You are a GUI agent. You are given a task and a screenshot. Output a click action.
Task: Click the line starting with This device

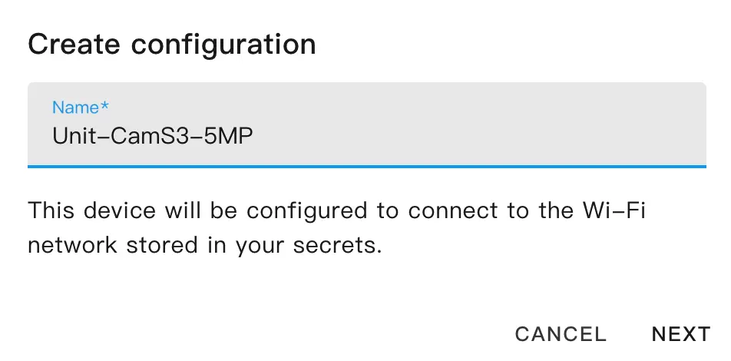(336, 210)
